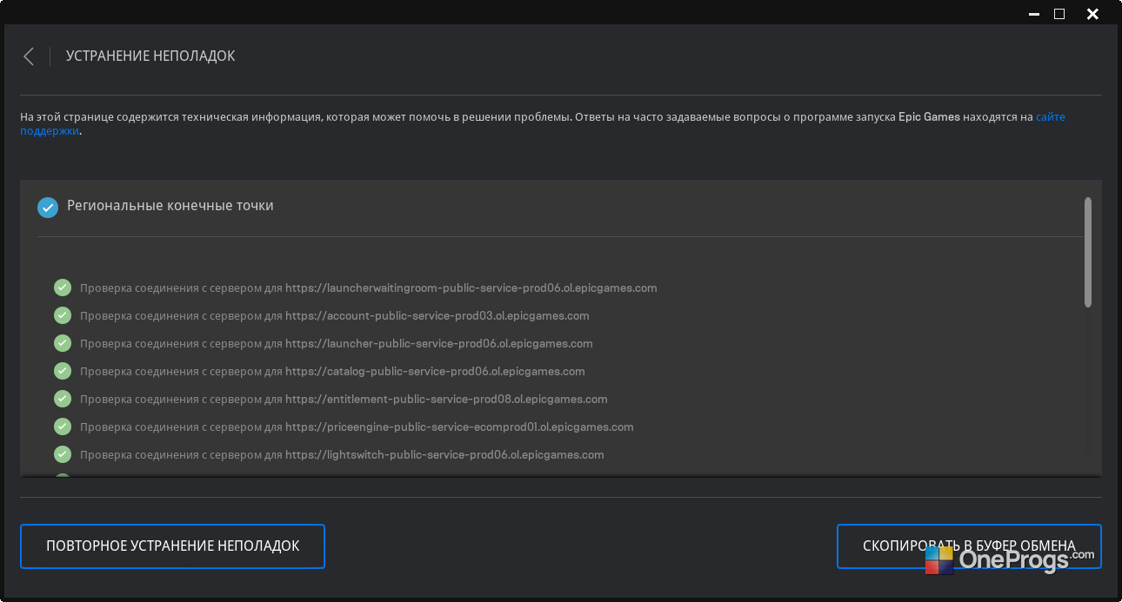Screen dimensions: 1122x602
Task: Click the blue checkmark beside Региональные конечные точки
Action: [x=48, y=207]
